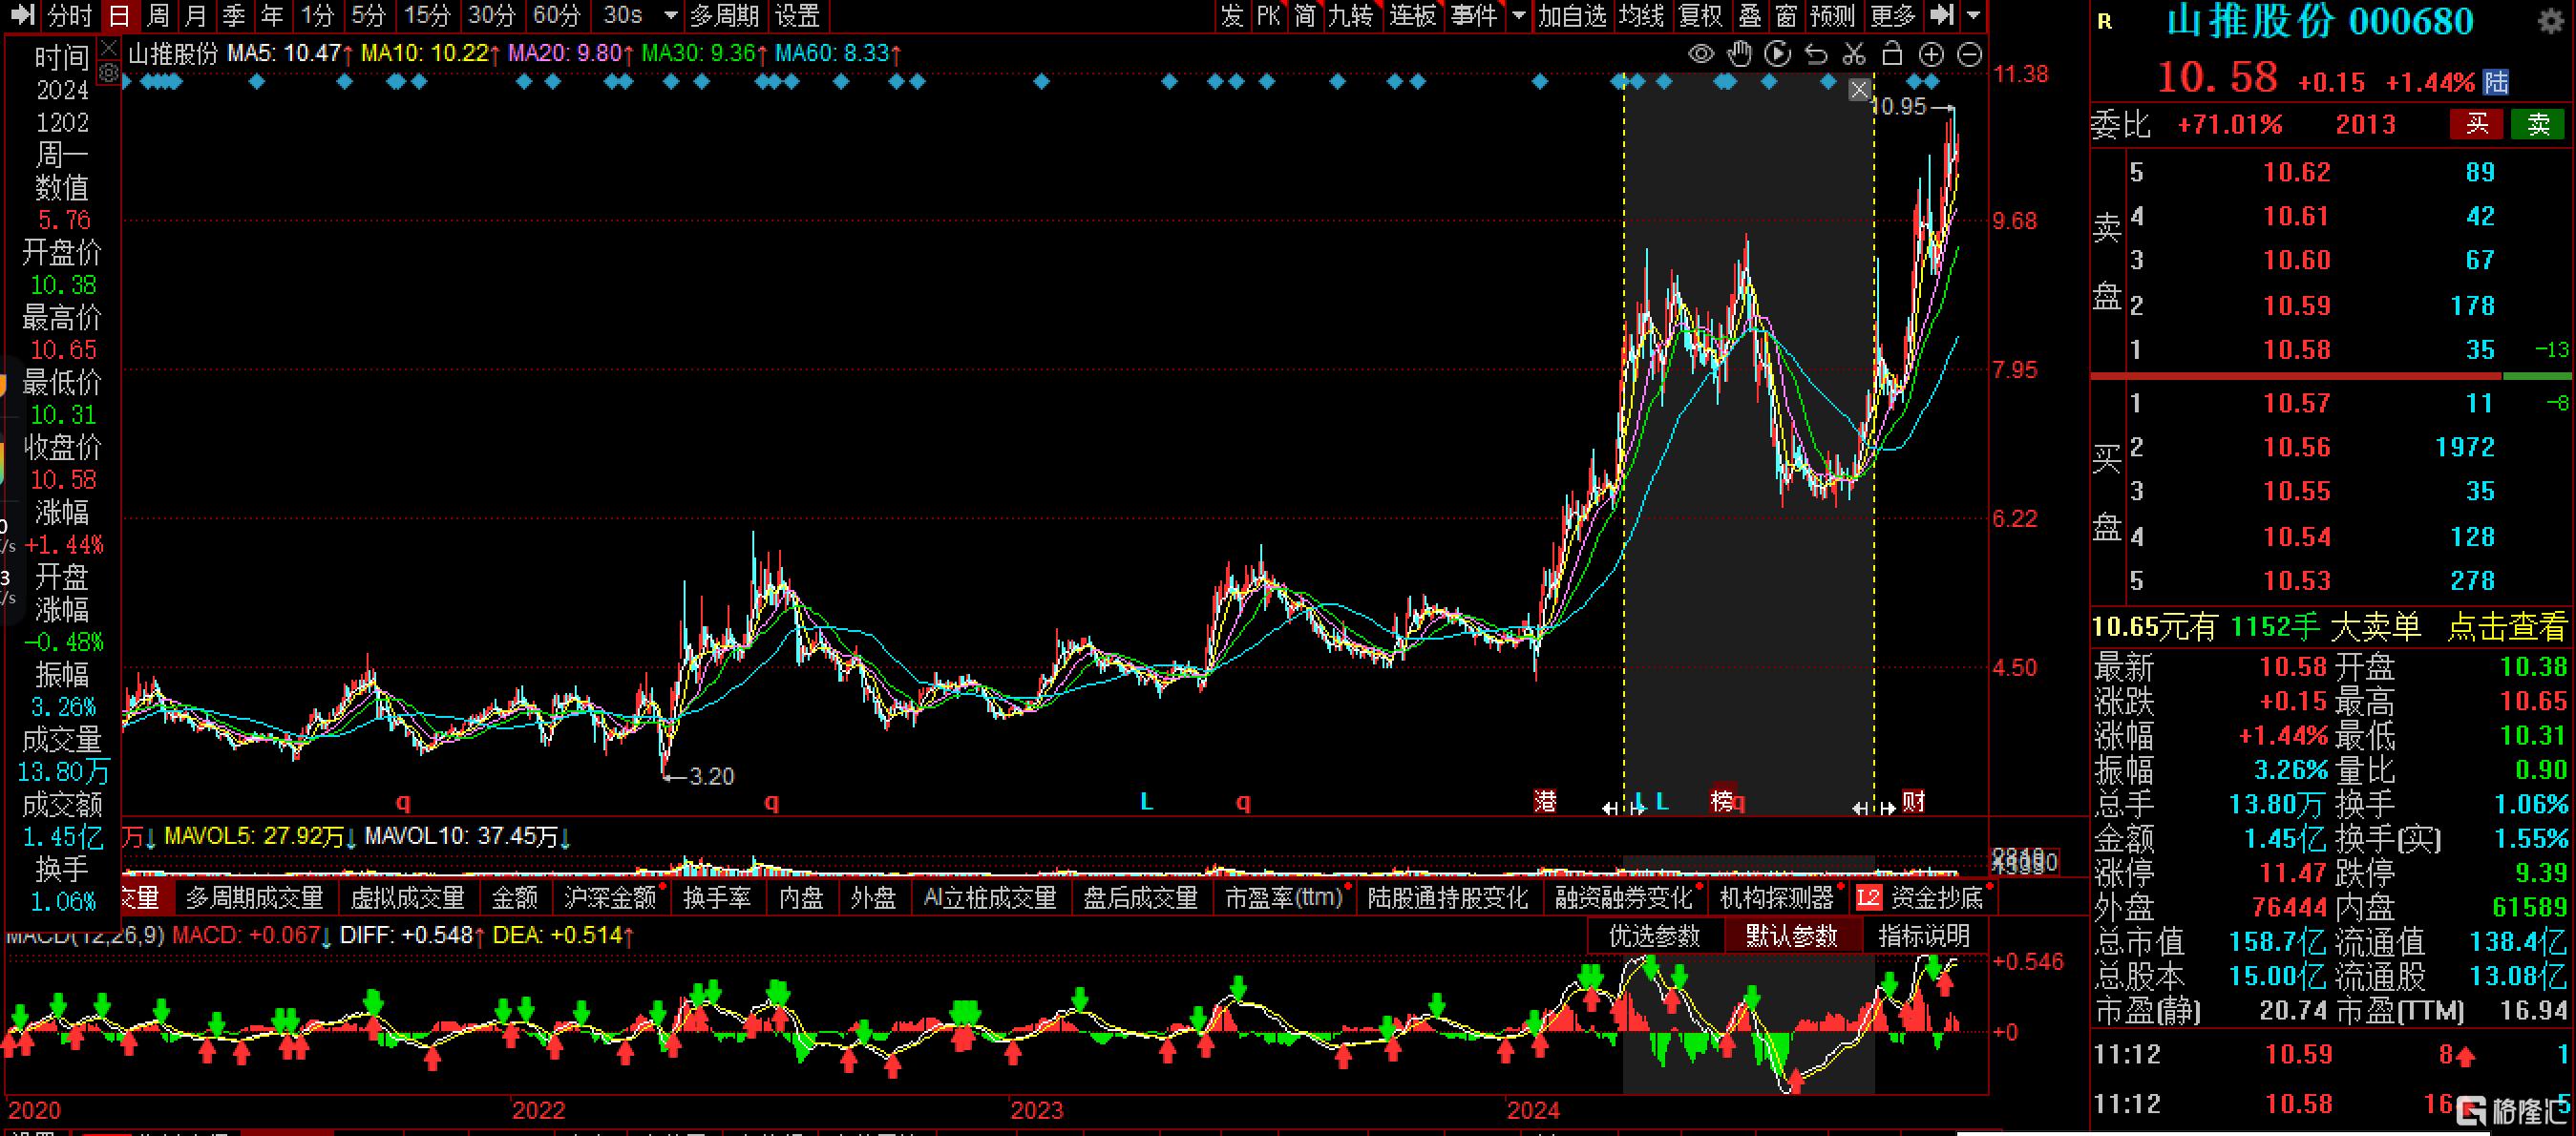The height and width of the screenshot is (1136, 2576).
Task: Open the 叠 overlay stock option
Action: (x=1750, y=15)
